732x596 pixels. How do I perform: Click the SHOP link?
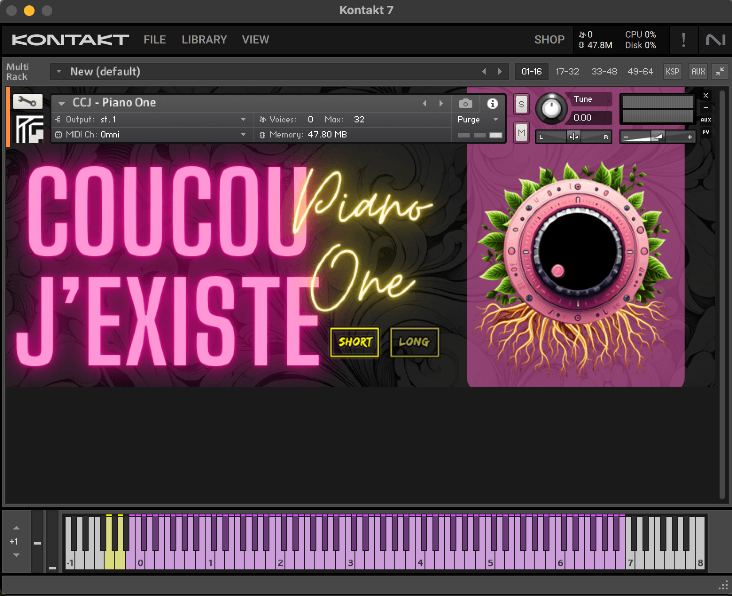pos(549,39)
